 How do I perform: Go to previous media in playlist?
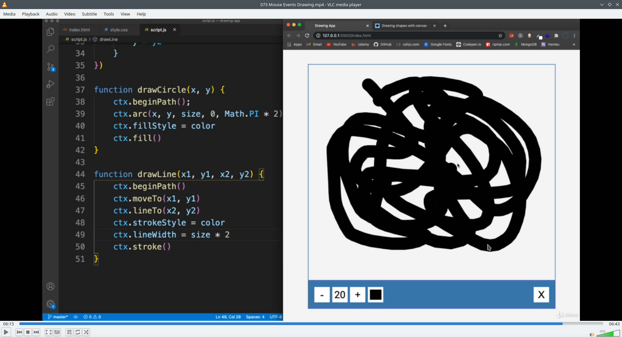(x=19, y=332)
